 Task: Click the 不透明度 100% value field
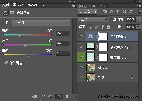[130, 19]
